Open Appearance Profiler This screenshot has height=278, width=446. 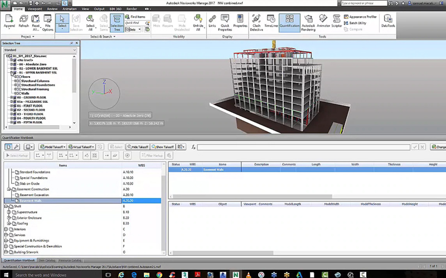[x=360, y=17]
